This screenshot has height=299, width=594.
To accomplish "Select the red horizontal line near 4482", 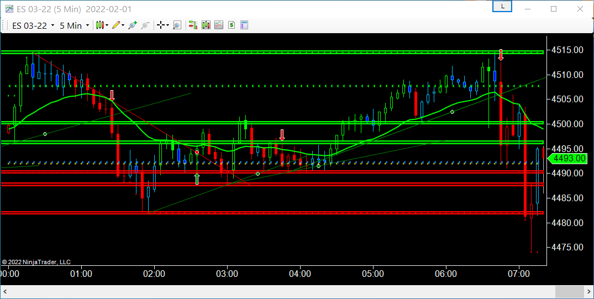I will (x=272, y=213).
